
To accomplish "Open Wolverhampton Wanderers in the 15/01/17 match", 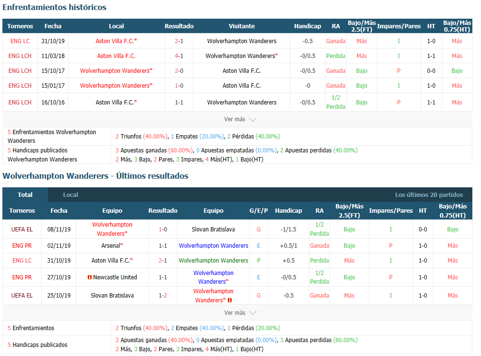I will [116, 86].
